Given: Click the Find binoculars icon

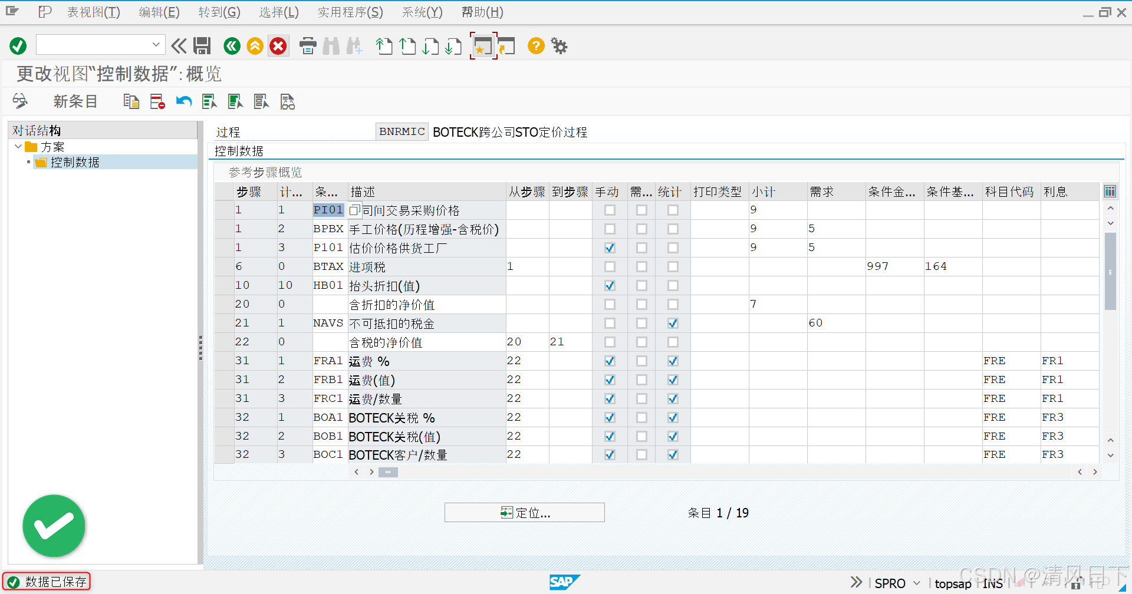Looking at the screenshot, I should click(x=331, y=46).
